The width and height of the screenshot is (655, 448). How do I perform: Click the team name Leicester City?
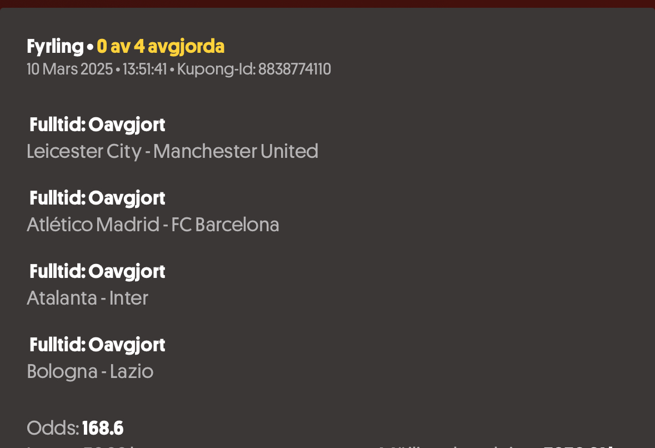[x=84, y=151]
